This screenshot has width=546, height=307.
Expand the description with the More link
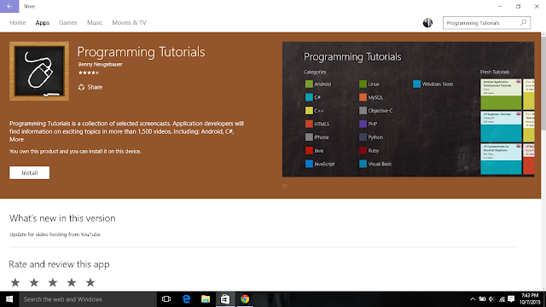coord(16,140)
